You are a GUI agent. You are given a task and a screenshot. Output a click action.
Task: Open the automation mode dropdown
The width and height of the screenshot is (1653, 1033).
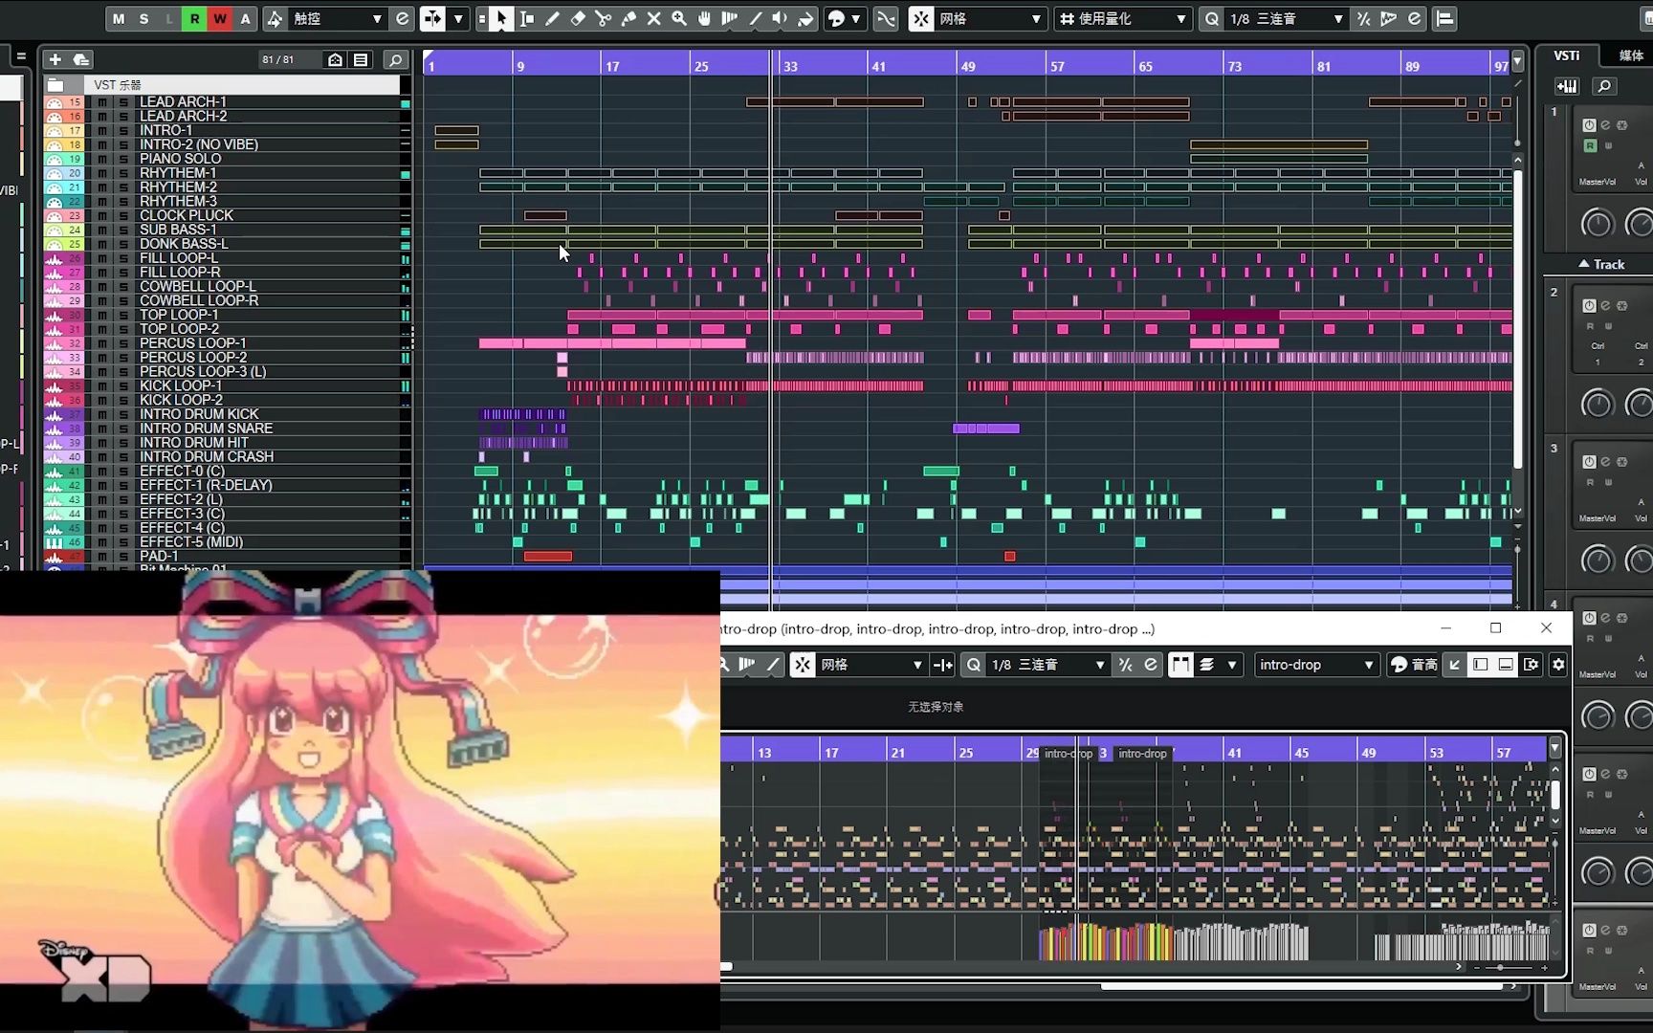(338, 18)
